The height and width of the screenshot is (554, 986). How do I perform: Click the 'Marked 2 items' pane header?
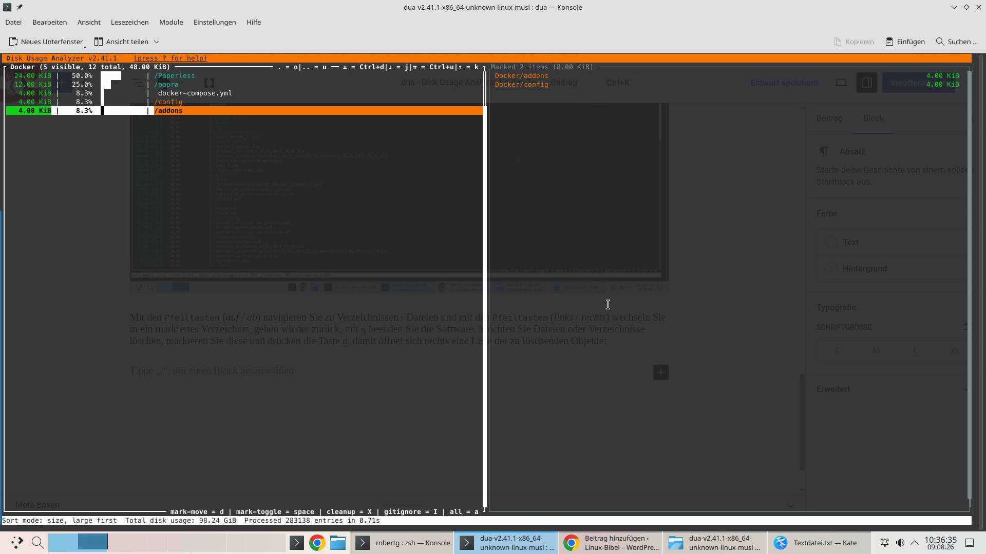pyautogui.click(x=542, y=67)
